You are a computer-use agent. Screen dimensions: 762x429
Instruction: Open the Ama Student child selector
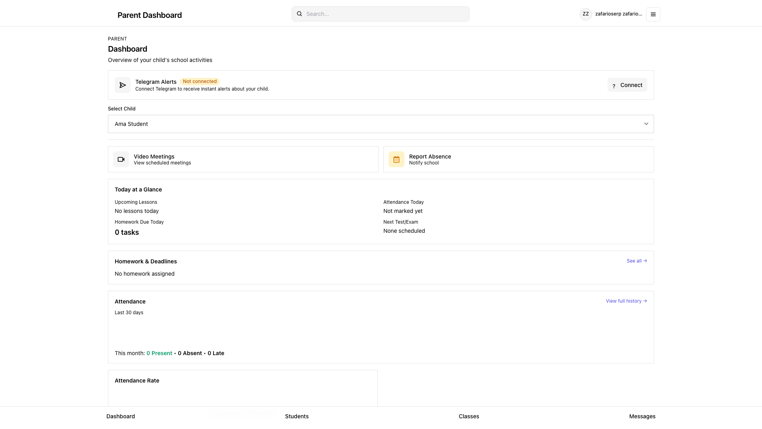(381, 124)
